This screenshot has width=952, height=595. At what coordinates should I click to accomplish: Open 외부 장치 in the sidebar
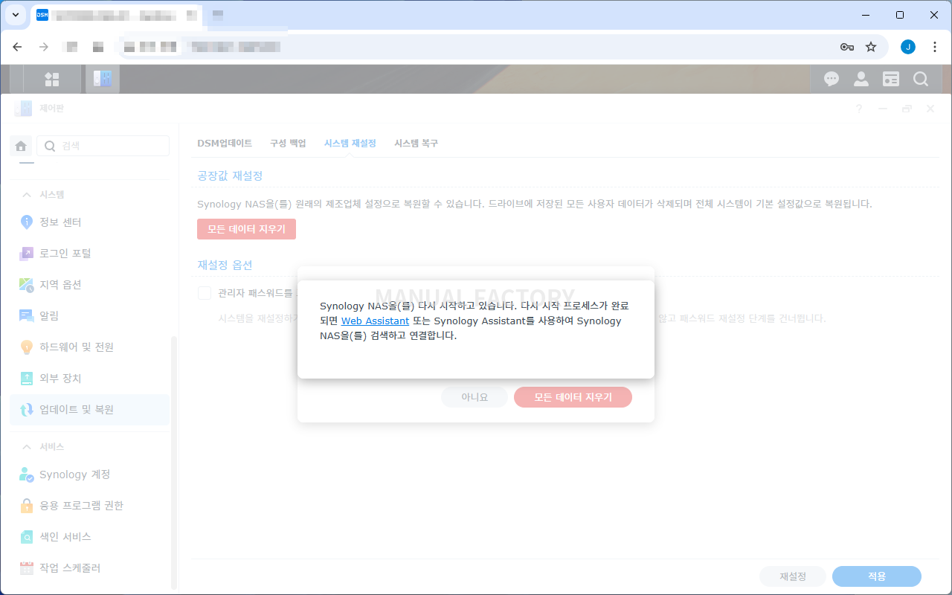coord(89,378)
